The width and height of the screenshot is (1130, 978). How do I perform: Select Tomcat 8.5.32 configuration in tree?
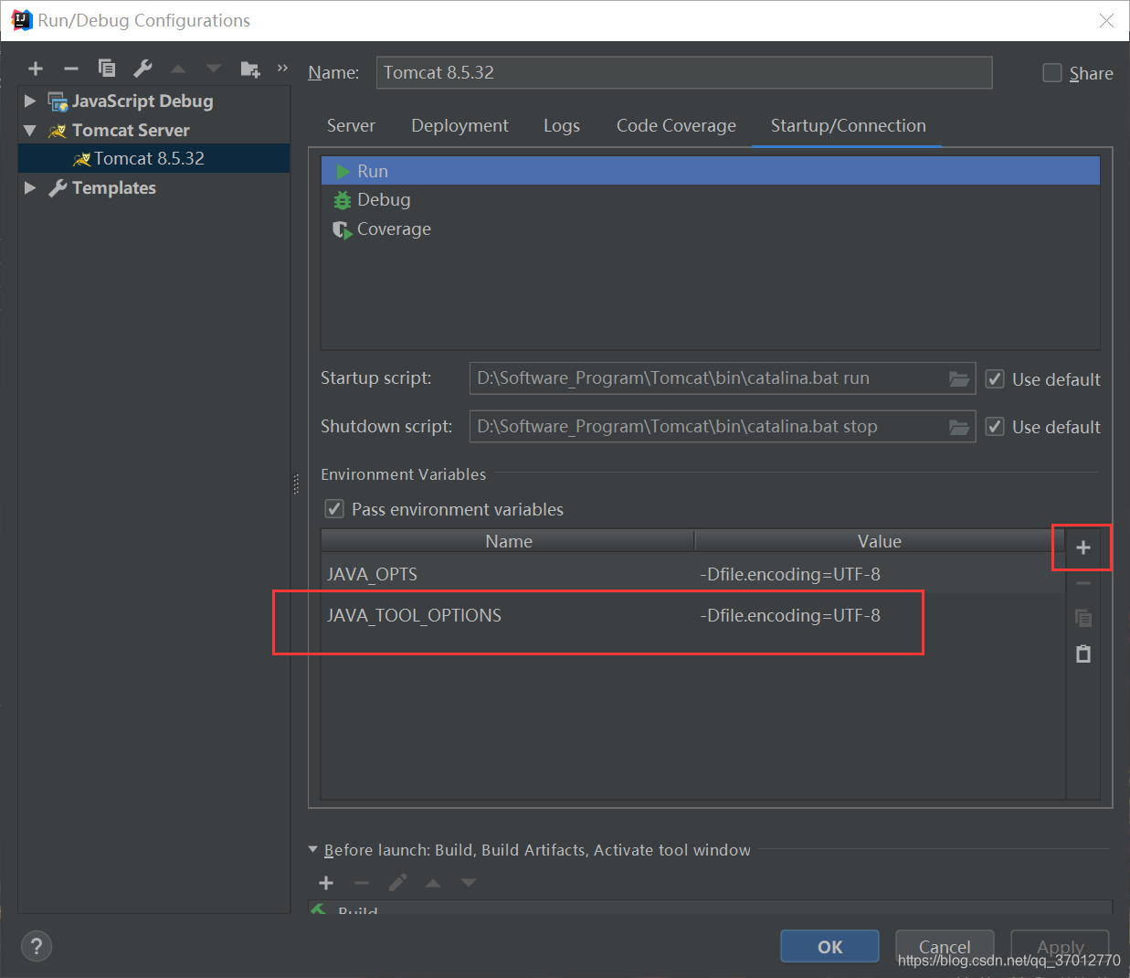tap(153, 158)
